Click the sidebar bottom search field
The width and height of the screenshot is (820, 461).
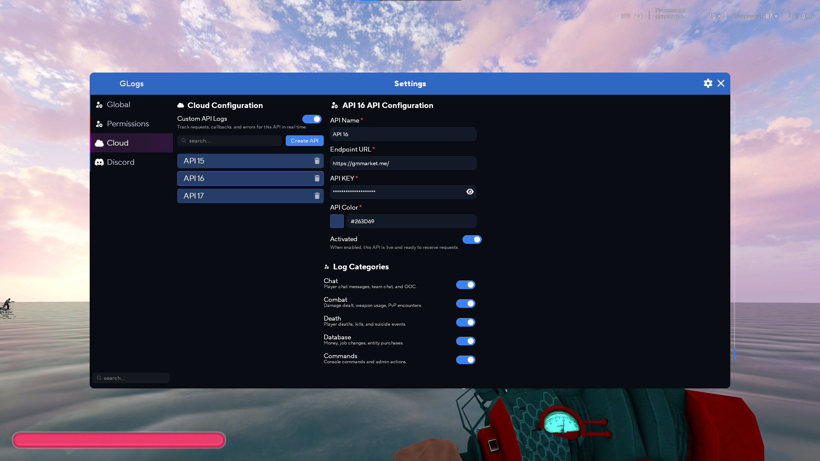(131, 378)
